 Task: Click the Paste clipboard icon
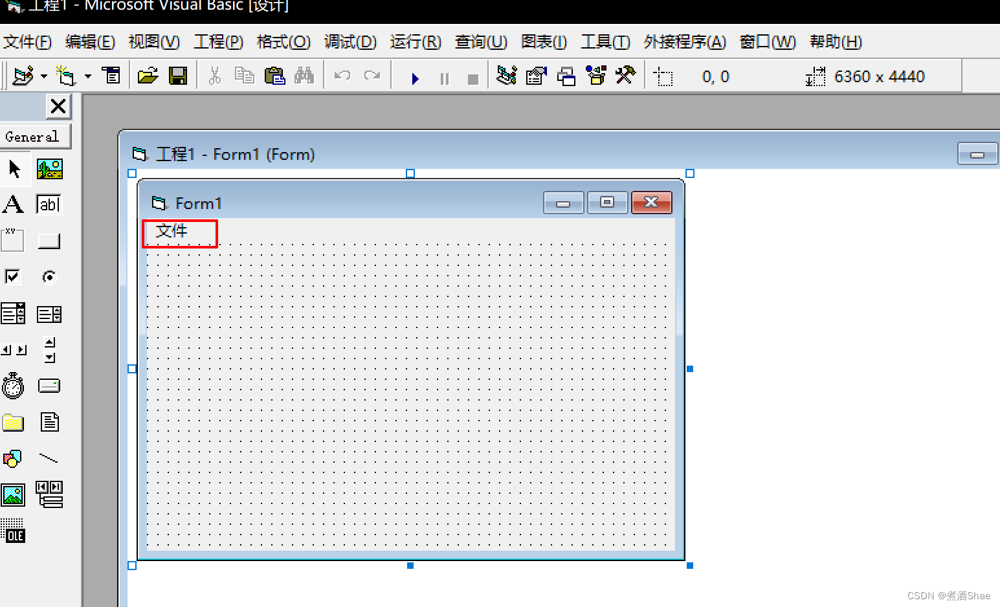(x=275, y=76)
